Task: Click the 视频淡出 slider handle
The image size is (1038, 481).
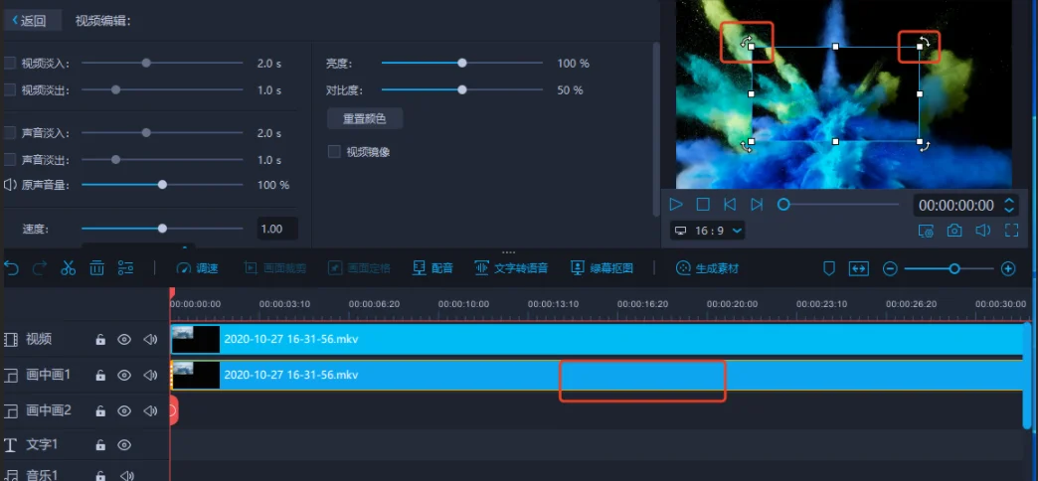Action: (116, 89)
